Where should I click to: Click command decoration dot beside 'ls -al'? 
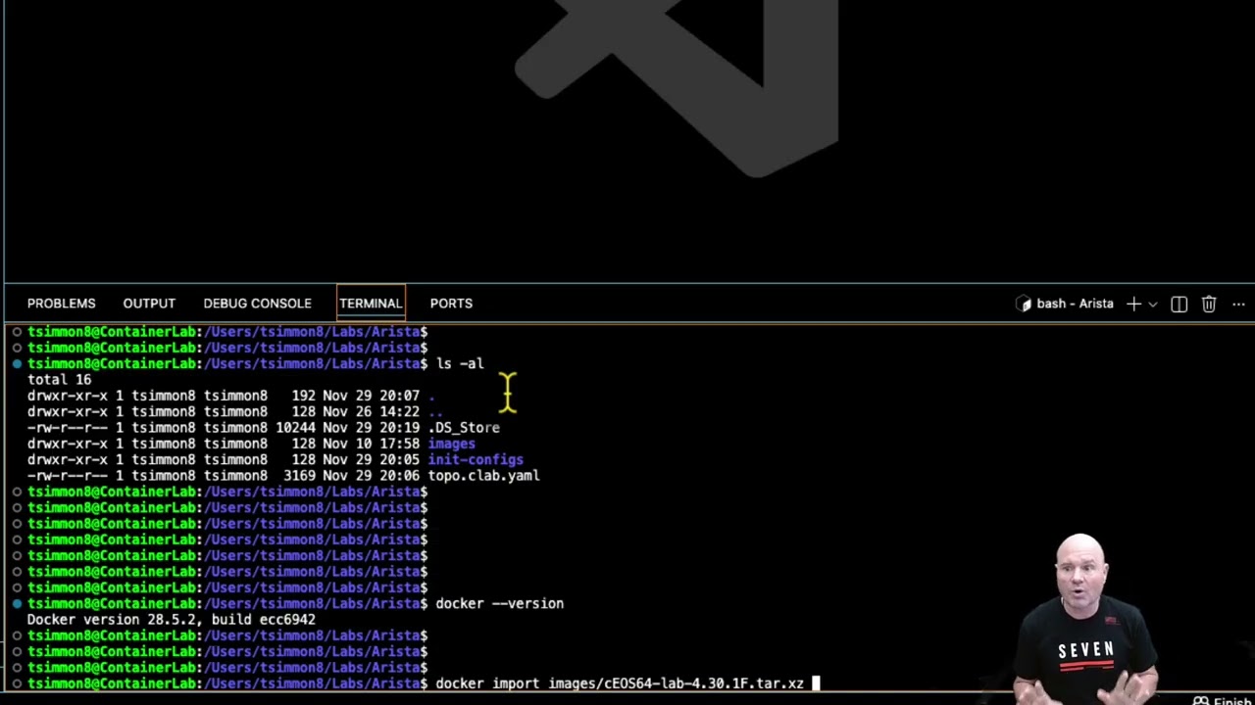click(17, 363)
